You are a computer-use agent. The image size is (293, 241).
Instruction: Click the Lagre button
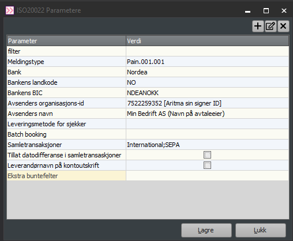coord(206,230)
